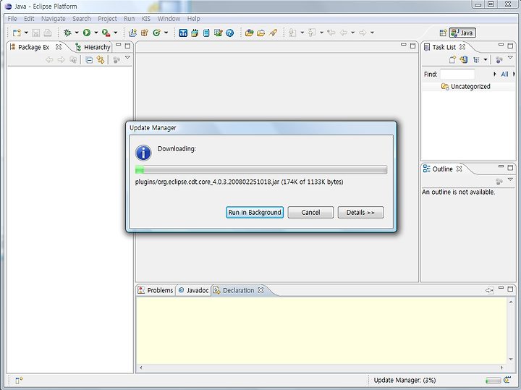Select the Uncategorized task category
Screen dimensions: 521x390
click(465, 86)
